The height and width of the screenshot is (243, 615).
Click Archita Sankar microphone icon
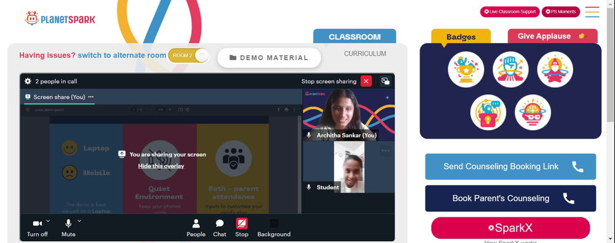pyautogui.click(x=309, y=136)
